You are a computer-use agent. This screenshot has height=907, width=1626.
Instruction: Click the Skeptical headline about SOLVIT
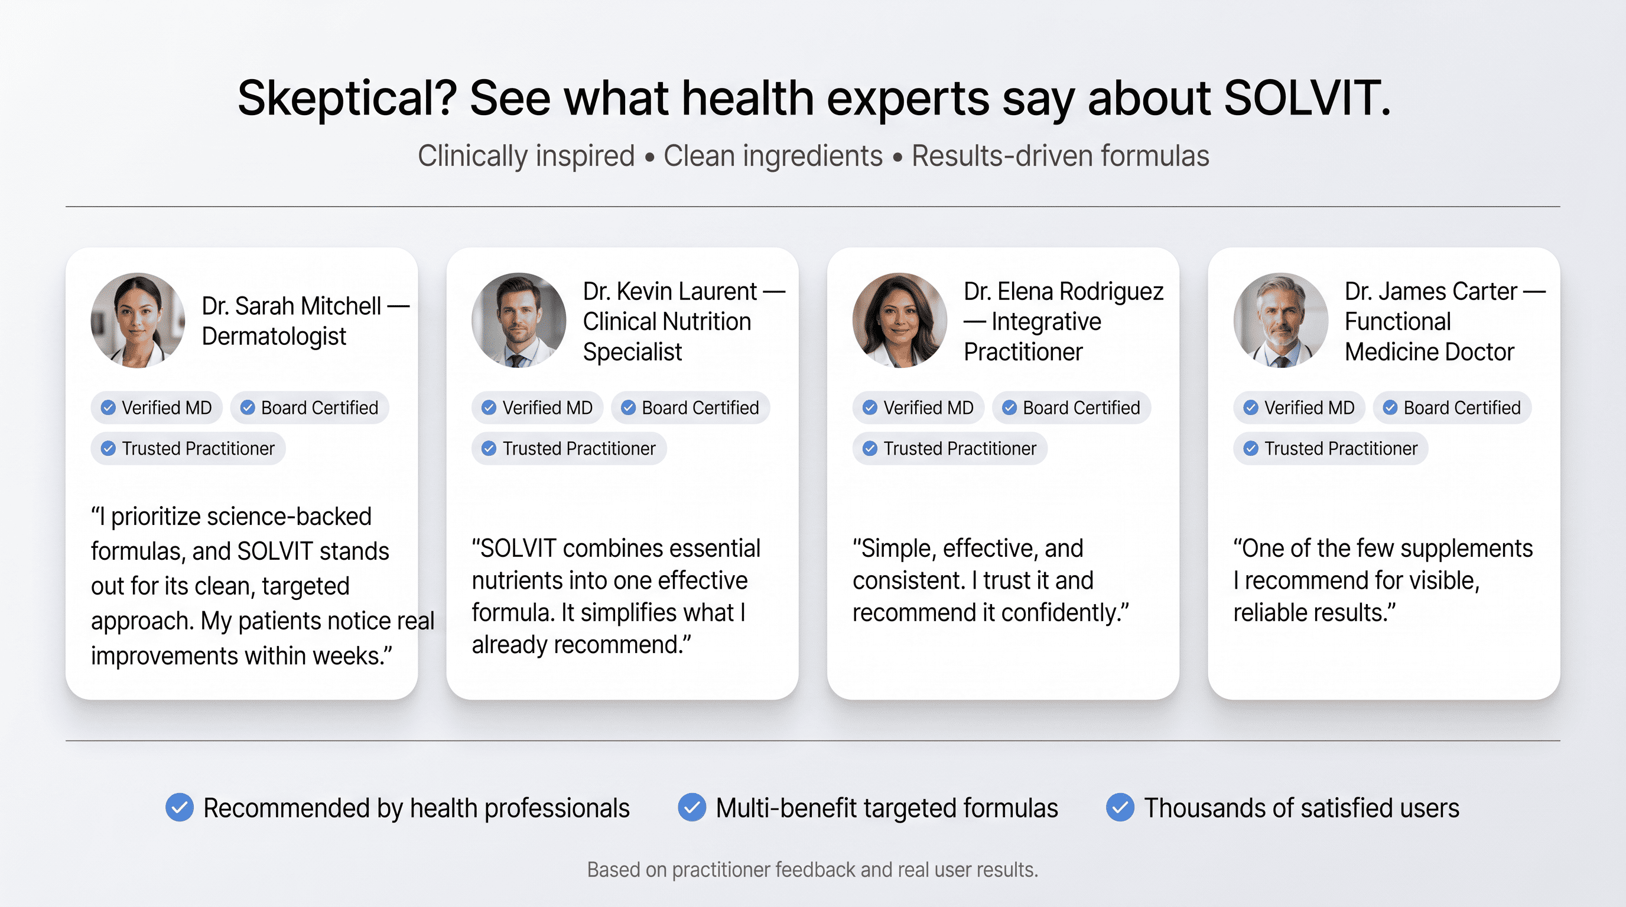813,98
